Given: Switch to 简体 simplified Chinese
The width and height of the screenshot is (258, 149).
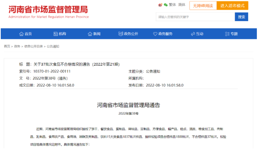Looking at the screenshot, I should 182,5.
